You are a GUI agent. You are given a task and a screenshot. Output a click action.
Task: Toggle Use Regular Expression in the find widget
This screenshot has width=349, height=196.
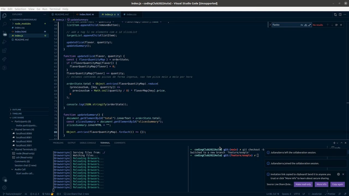pos(309,25)
